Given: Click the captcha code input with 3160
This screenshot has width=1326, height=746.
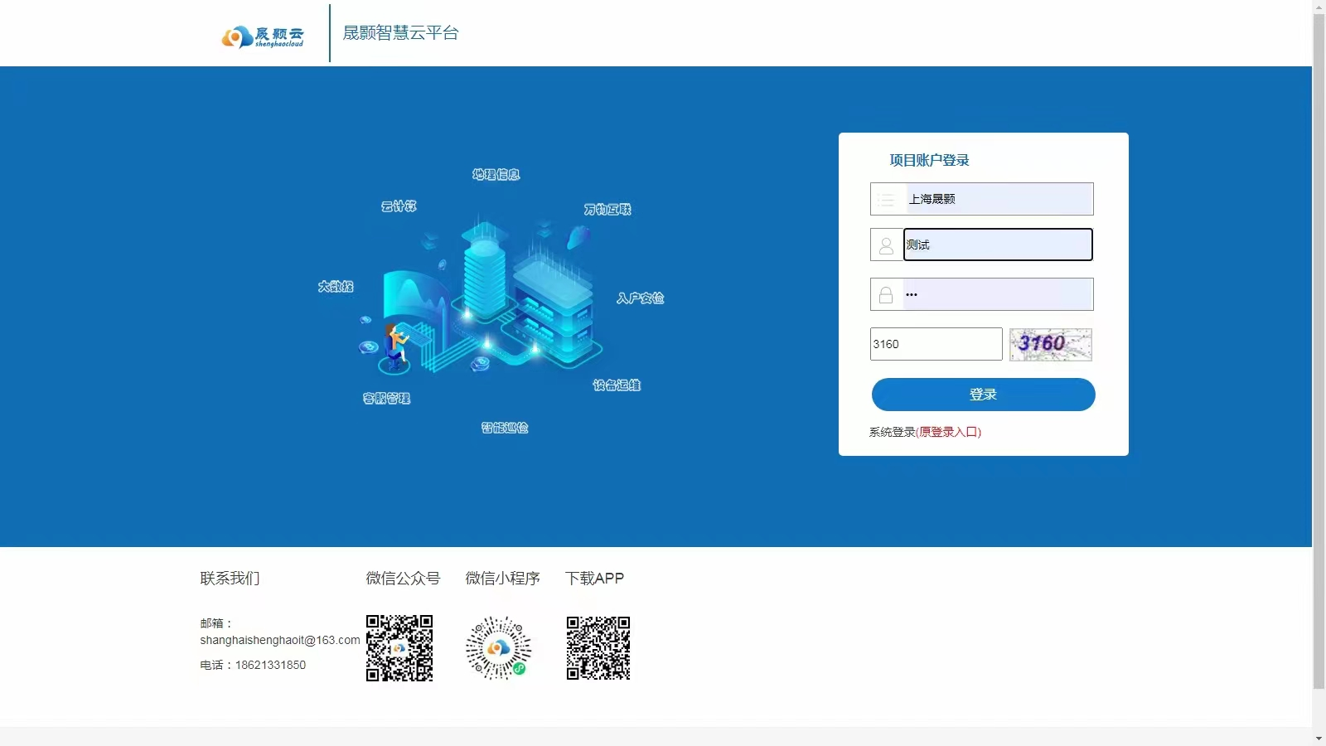Looking at the screenshot, I should tap(936, 344).
